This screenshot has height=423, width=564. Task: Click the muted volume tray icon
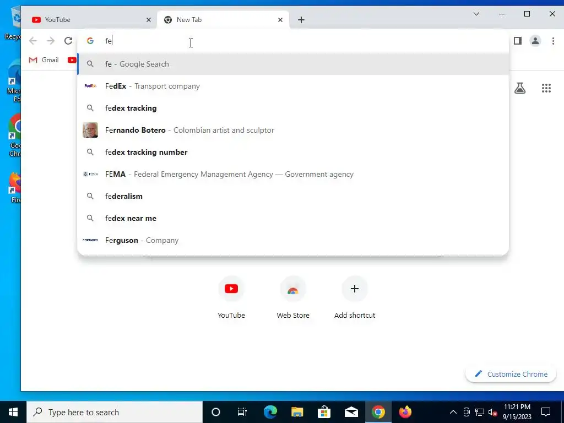pyautogui.click(x=493, y=412)
